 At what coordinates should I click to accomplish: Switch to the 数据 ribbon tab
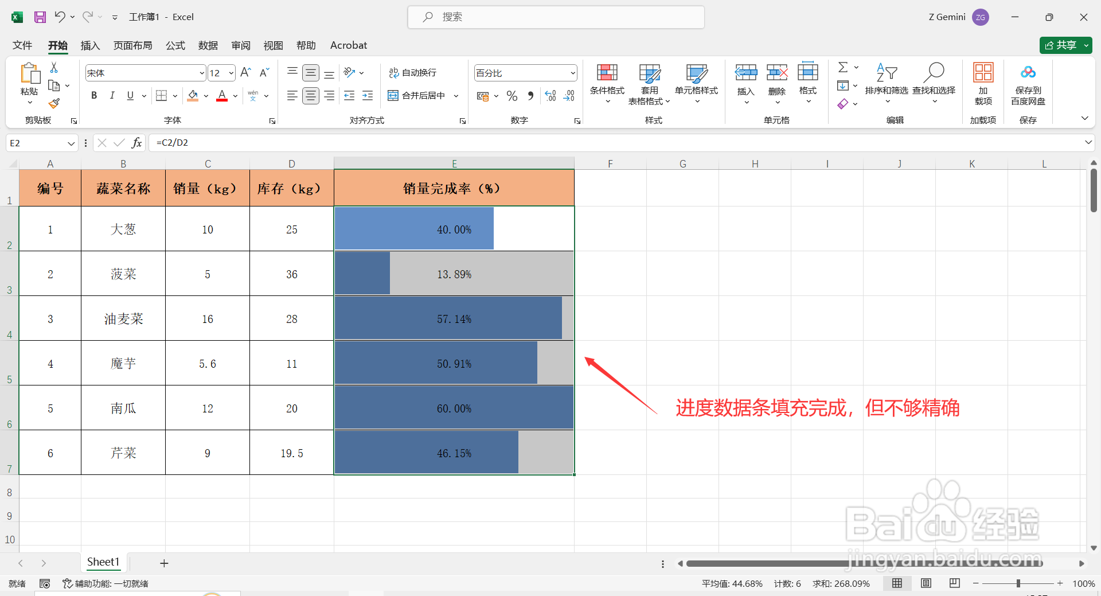[x=208, y=45]
